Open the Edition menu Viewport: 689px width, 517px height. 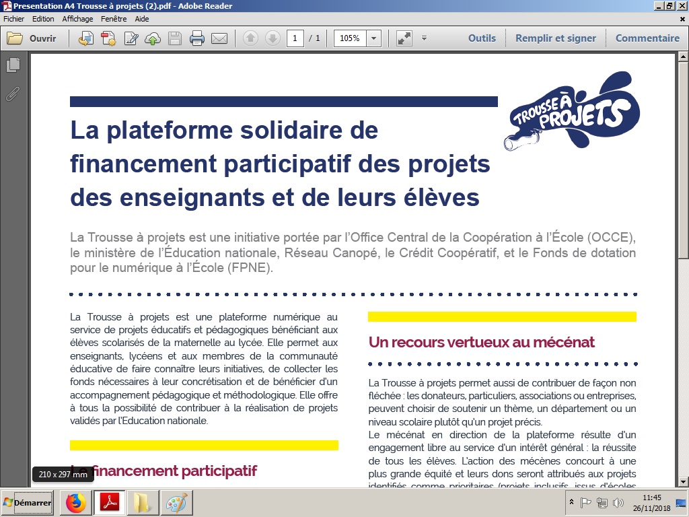coord(43,19)
